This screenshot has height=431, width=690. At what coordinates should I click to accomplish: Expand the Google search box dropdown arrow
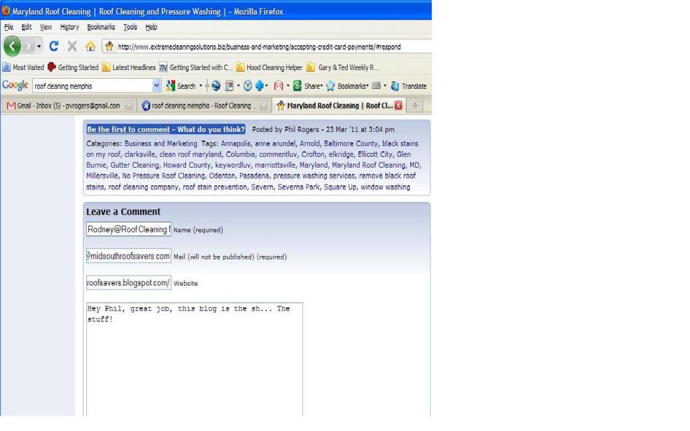click(157, 86)
